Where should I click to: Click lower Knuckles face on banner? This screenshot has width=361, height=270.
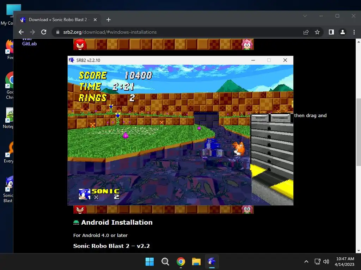(80, 210)
